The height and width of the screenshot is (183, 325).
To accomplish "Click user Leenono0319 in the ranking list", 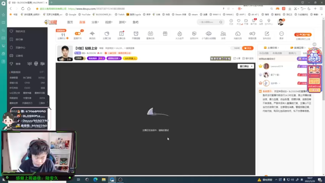I will [277, 66].
